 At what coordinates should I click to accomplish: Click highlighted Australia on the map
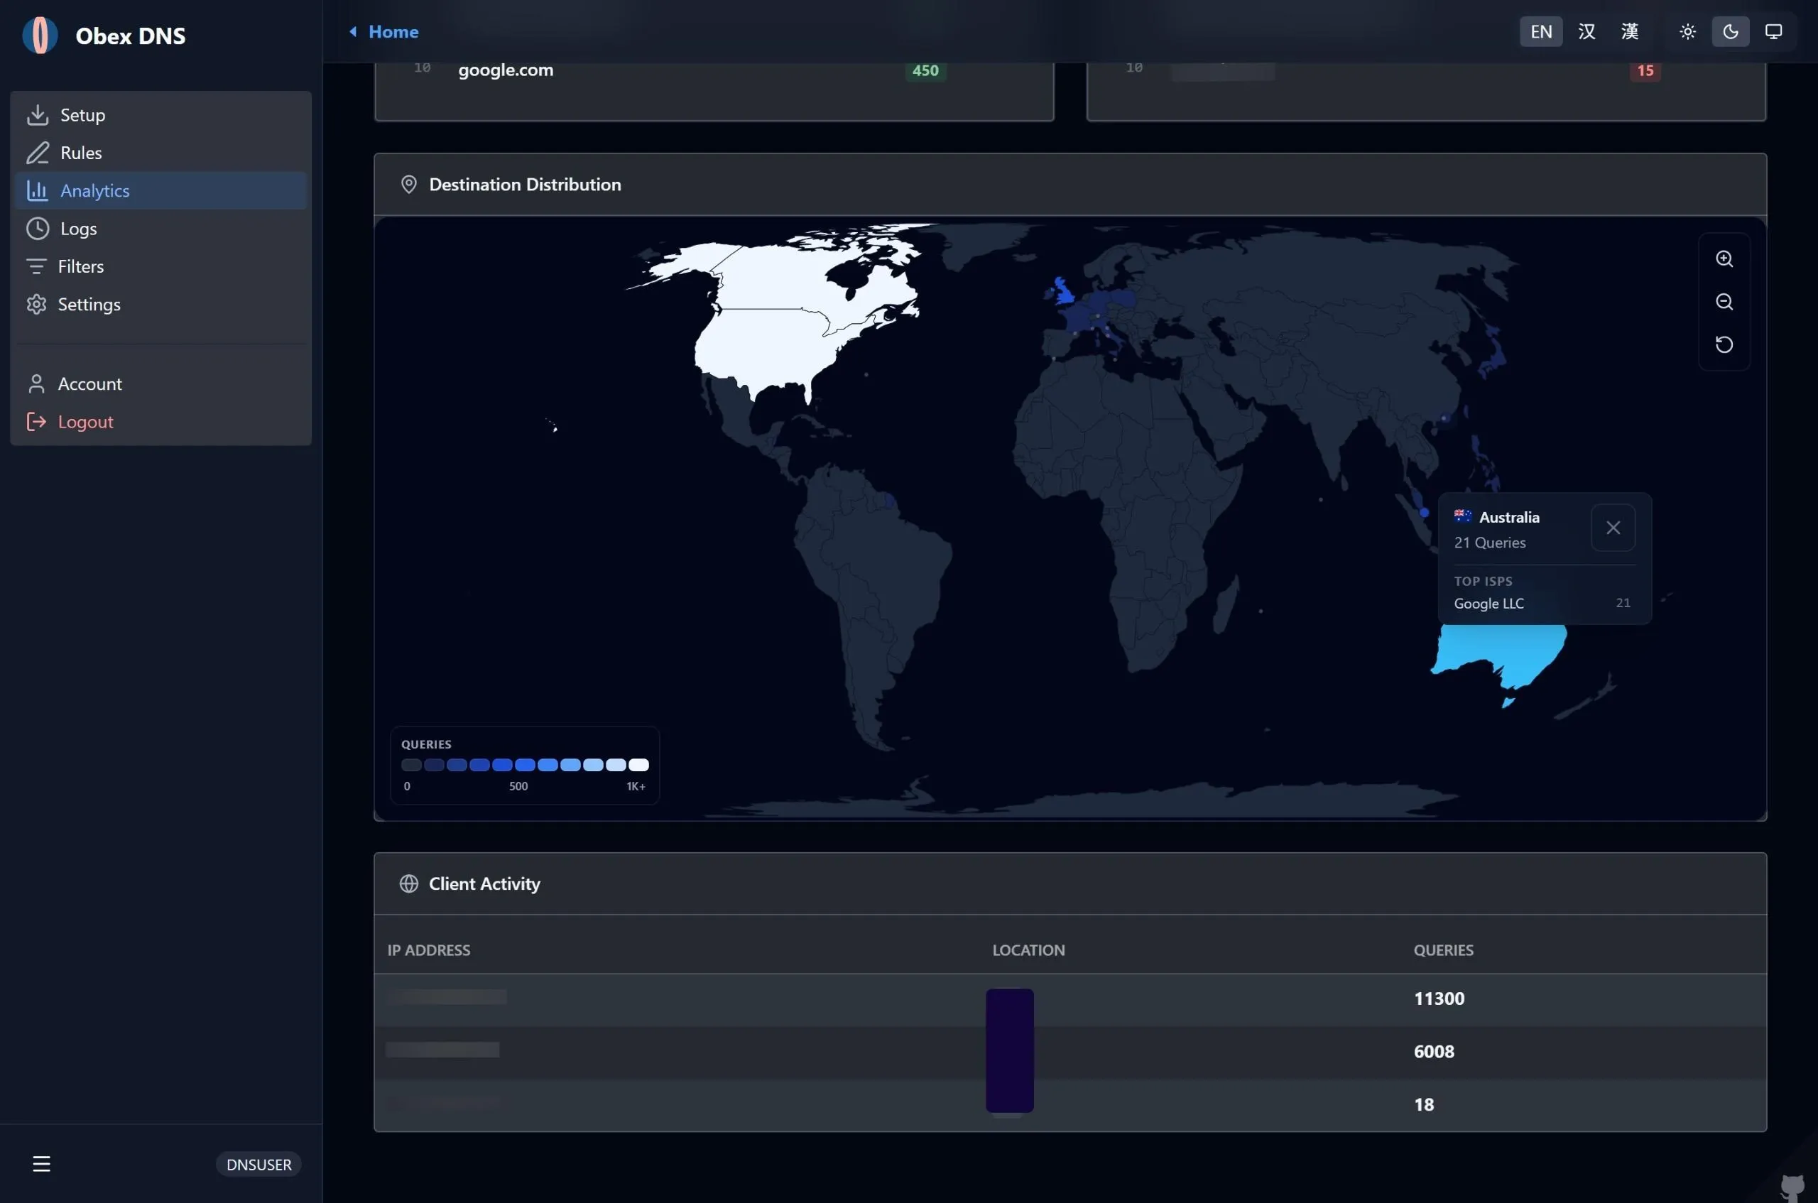[1500, 652]
